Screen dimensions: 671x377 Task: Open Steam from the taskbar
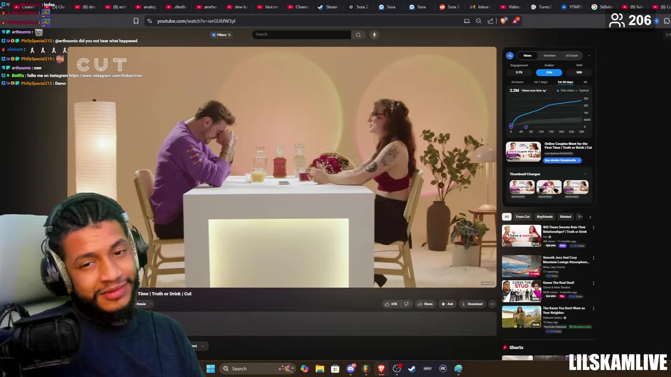[x=412, y=369]
